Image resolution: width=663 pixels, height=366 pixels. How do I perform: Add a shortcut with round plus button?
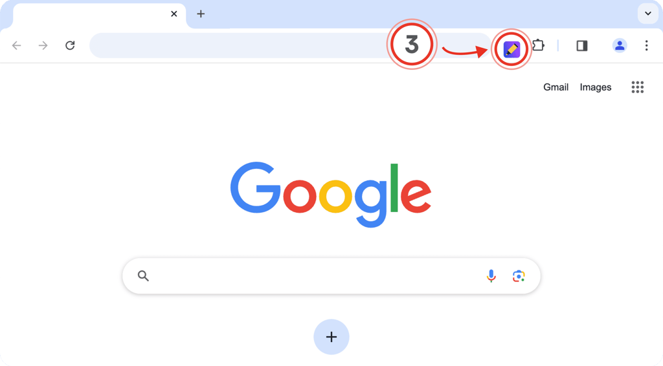coord(331,337)
